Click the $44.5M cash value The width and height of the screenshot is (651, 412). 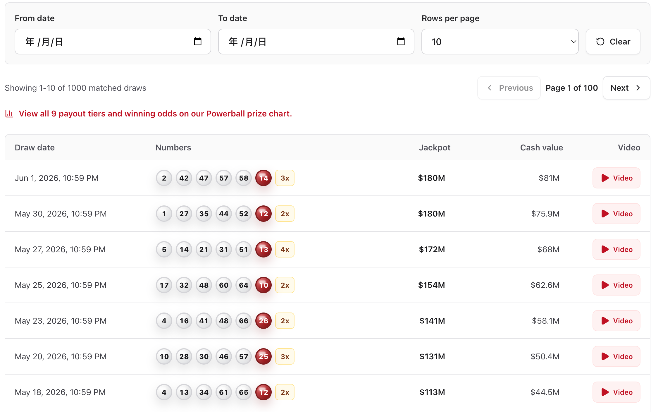(x=545, y=392)
